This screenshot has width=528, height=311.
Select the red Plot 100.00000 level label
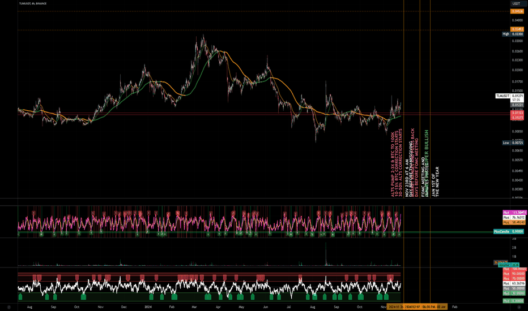(x=514, y=269)
